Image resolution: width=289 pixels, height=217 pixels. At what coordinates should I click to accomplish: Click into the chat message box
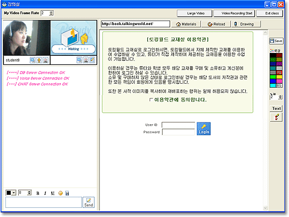tap(44, 202)
